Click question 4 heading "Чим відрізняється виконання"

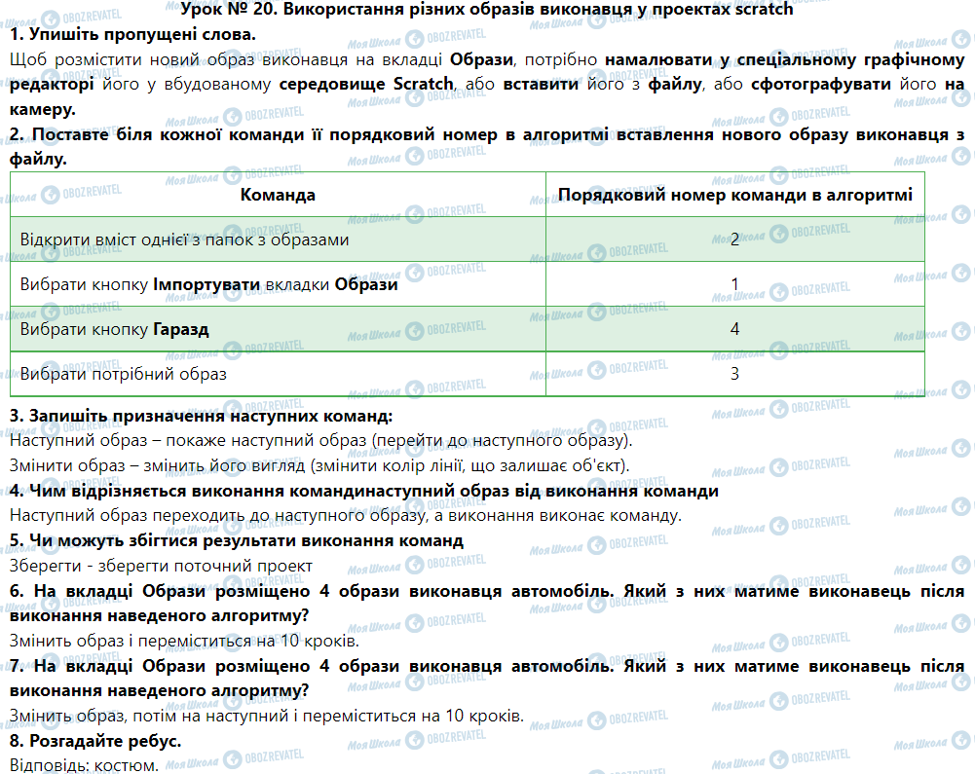(x=363, y=491)
